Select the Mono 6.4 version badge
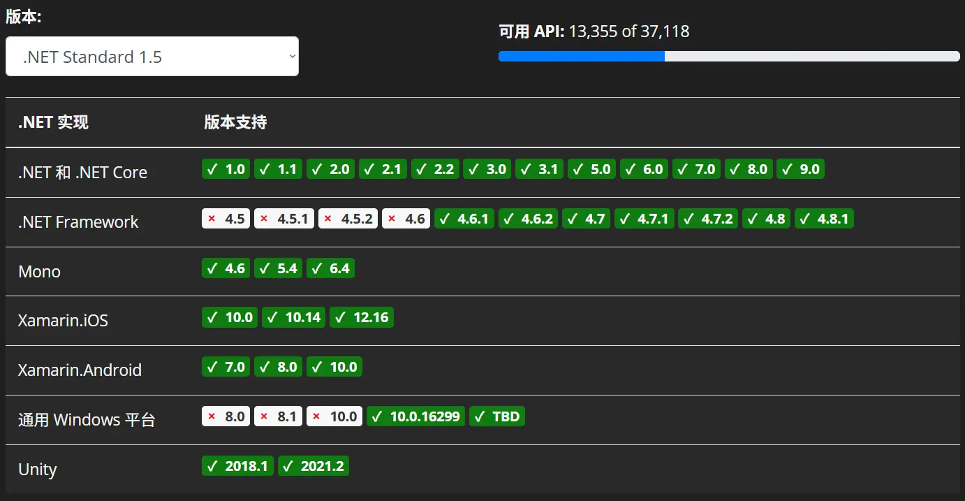The width and height of the screenshot is (965, 501). 330,268
